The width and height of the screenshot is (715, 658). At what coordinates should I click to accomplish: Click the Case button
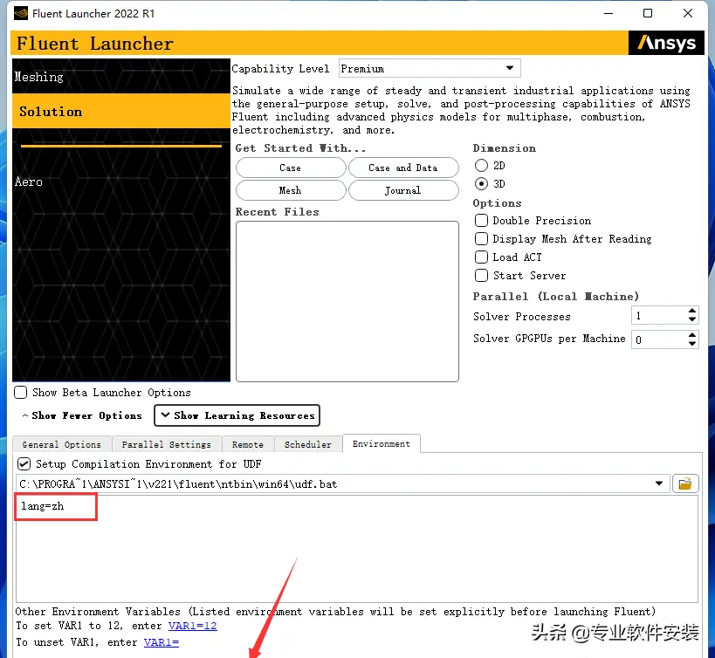[x=291, y=168]
